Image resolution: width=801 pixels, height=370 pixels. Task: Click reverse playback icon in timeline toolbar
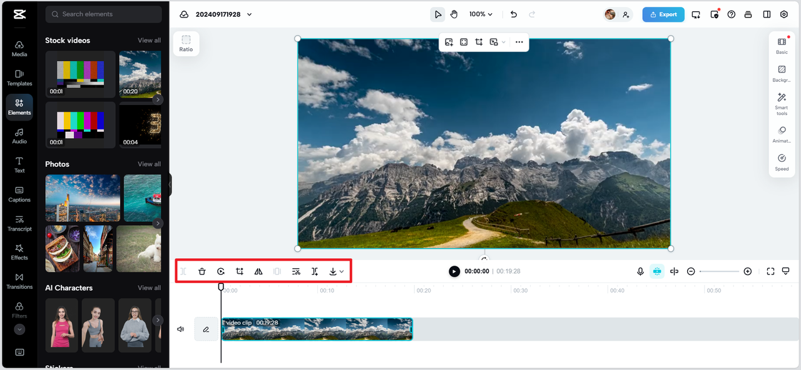click(221, 271)
